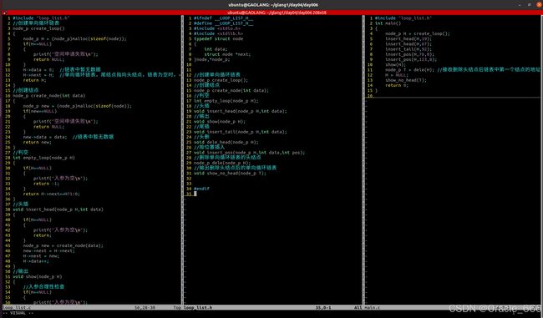The width and height of the screenshot is (543, 318).
Task: Click line 'H->next = H;' in loop_list.c
Action: (x=38, y=75)
